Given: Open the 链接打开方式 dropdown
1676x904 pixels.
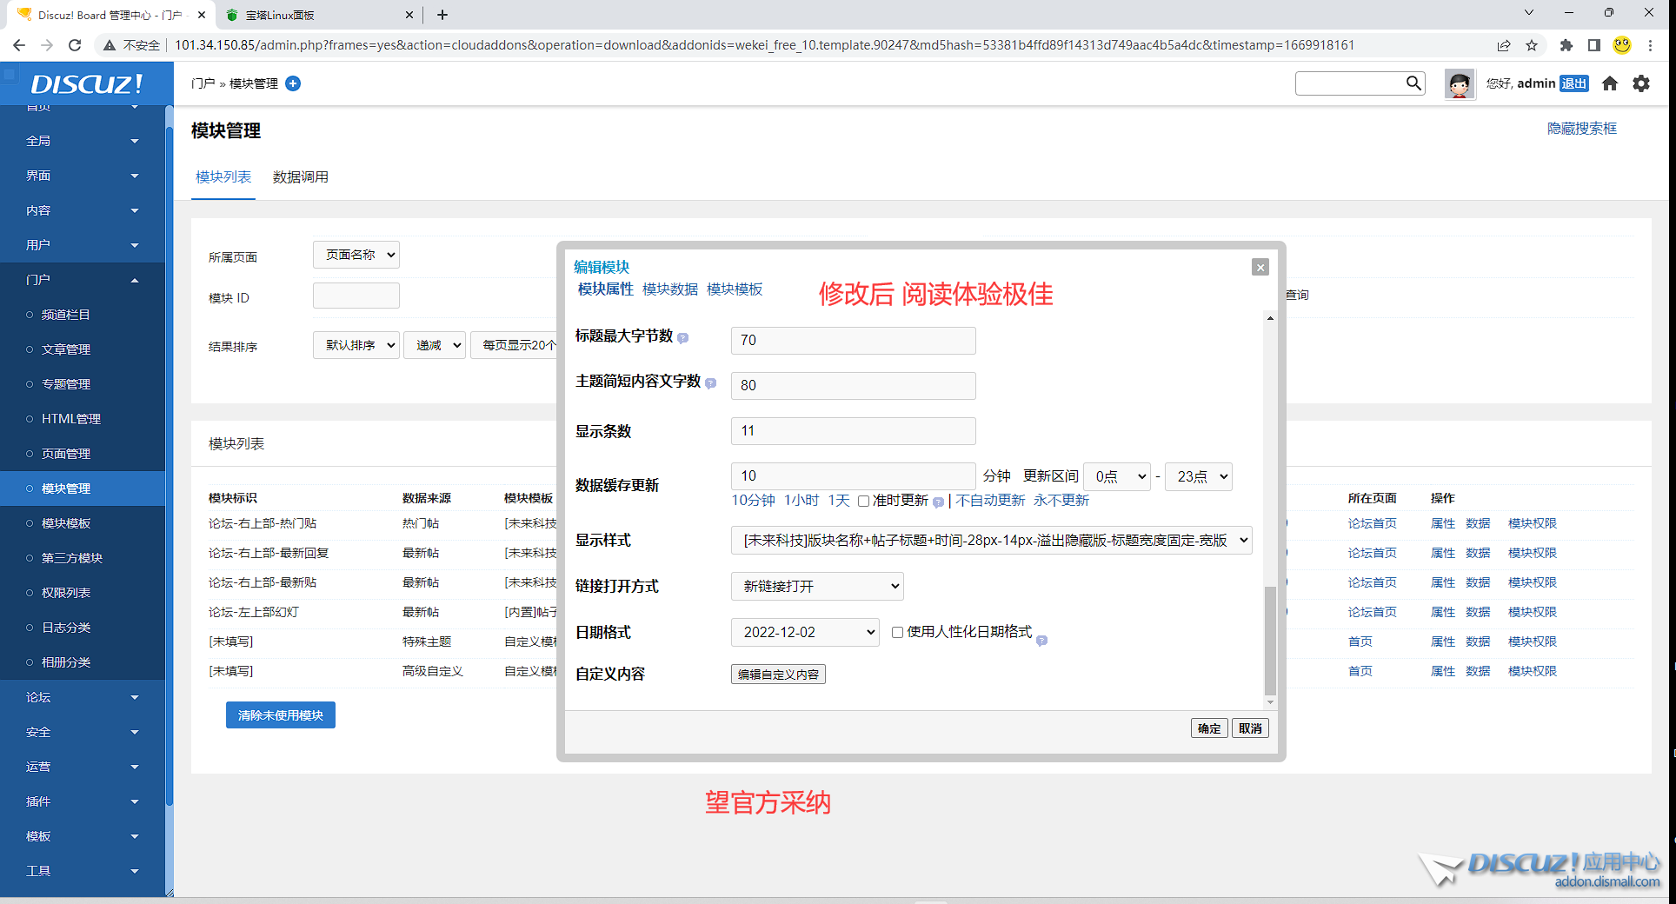Looking at the screenshot, I should click(817, 586).
